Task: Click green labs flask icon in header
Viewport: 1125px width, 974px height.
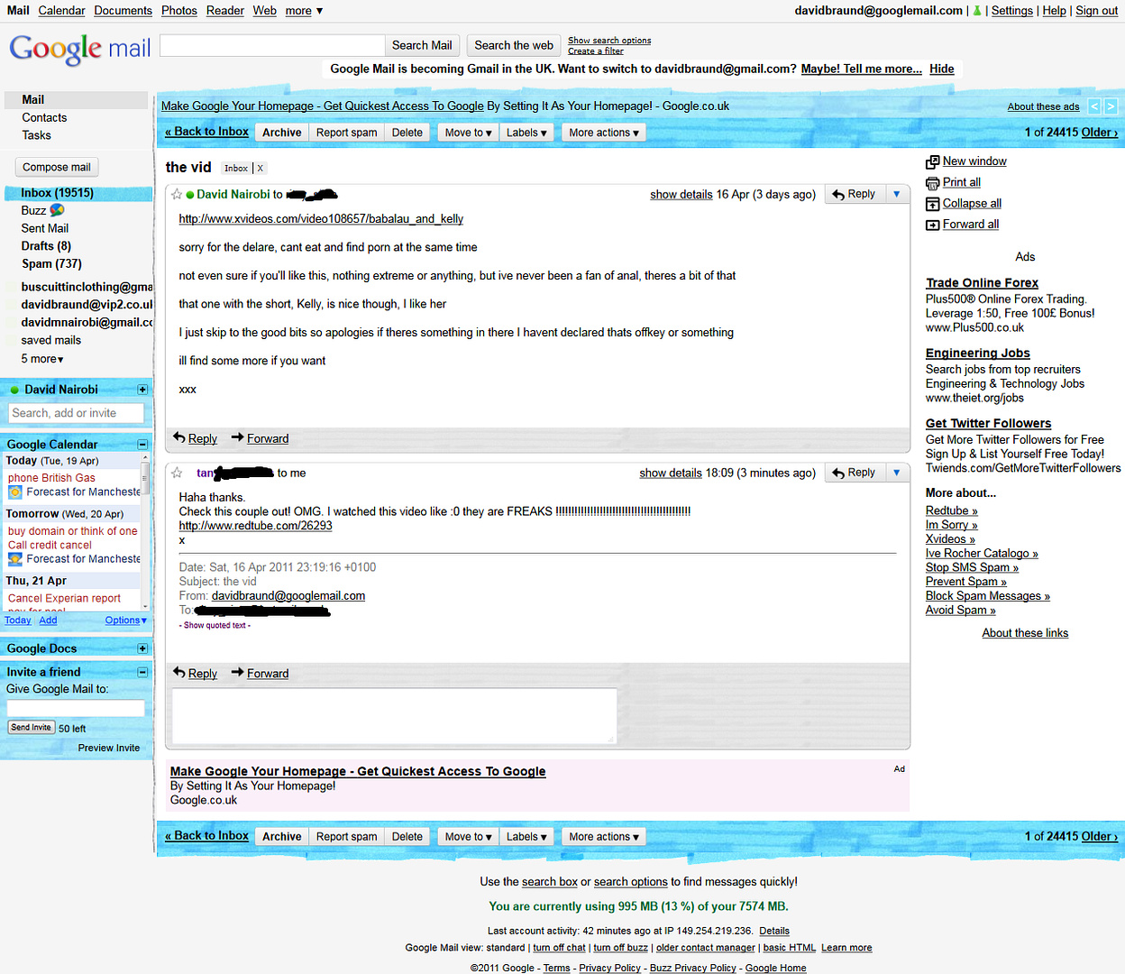Action: click(x=977, y=11)
